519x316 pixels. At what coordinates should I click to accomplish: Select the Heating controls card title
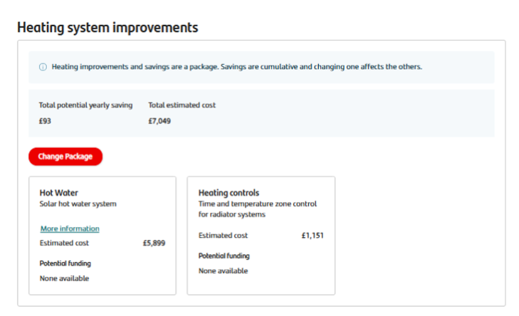[x=229, y=192]
